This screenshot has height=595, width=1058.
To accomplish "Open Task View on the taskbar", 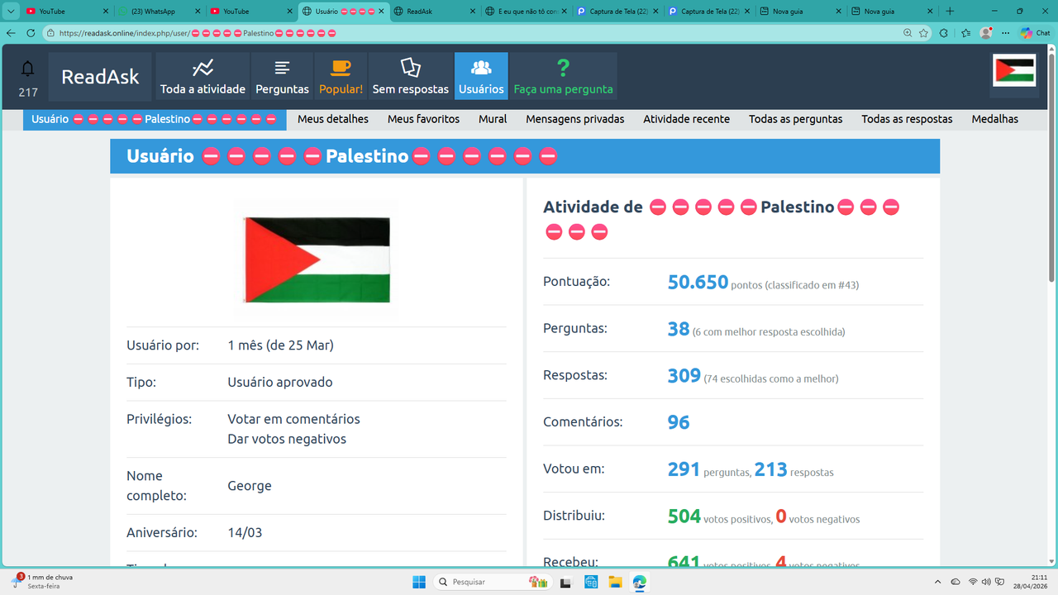I will pos(566,582).
